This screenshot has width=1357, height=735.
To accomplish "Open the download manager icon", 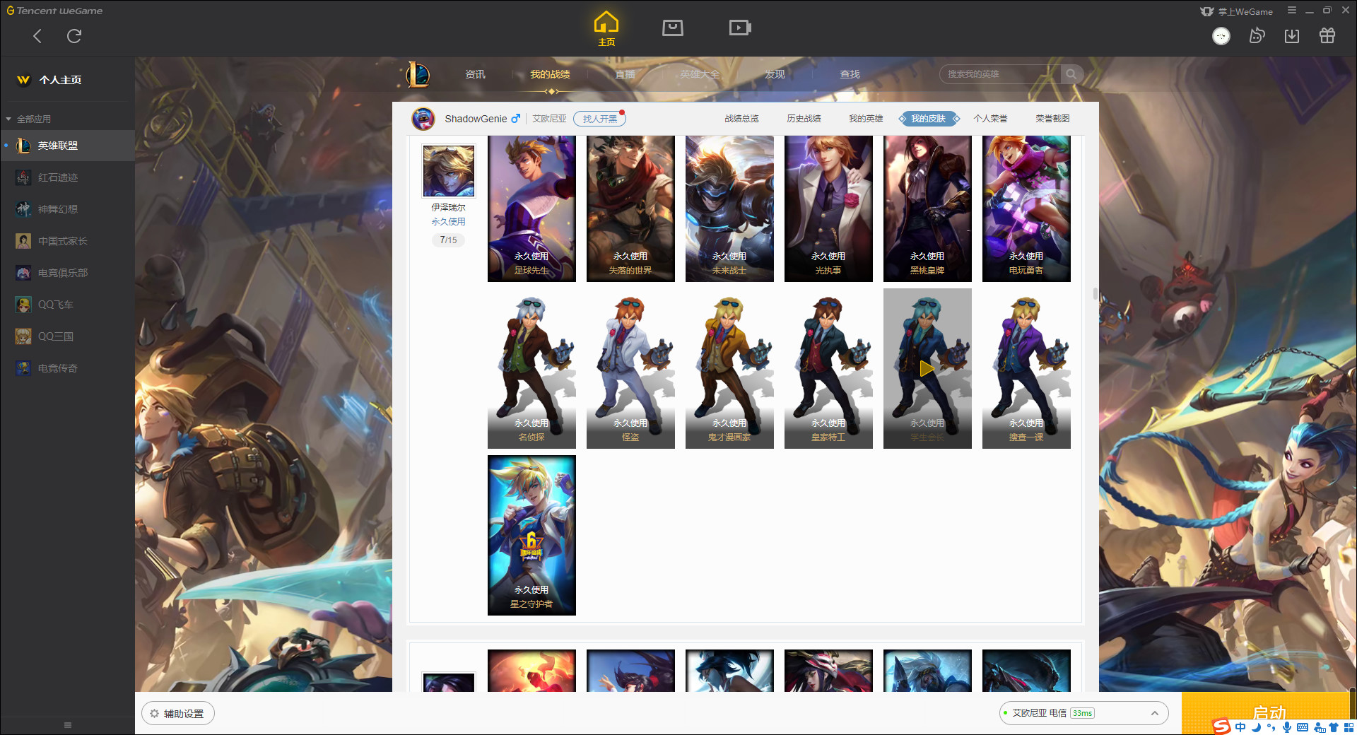I will [x=1291, y=36].
